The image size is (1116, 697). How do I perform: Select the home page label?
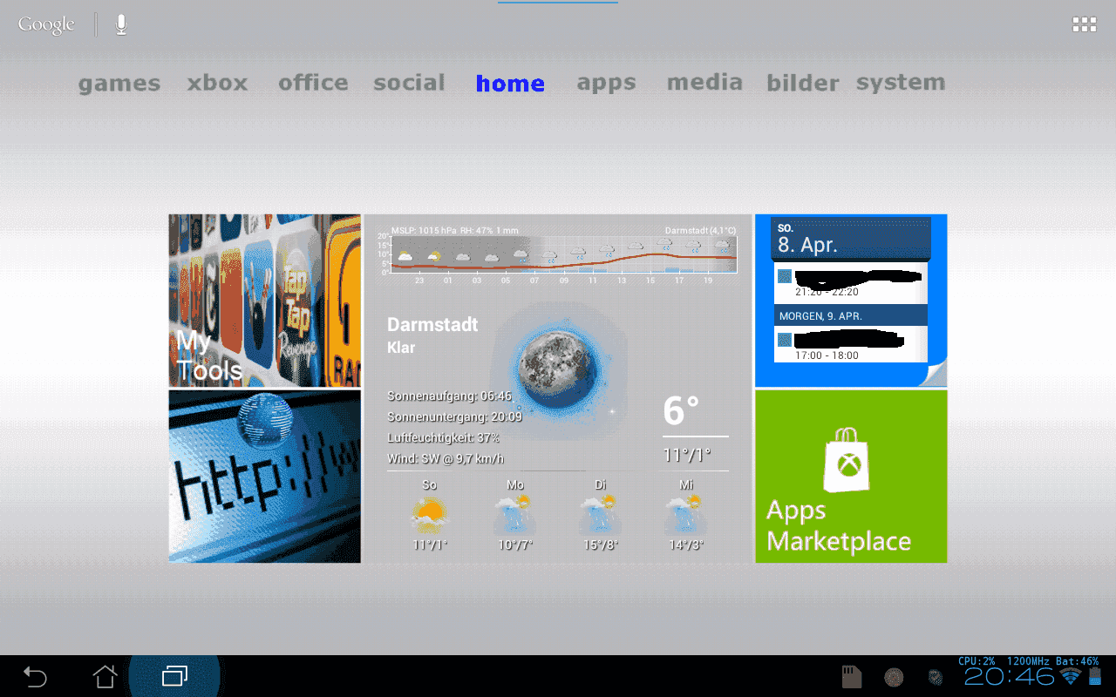pos(510,84)
